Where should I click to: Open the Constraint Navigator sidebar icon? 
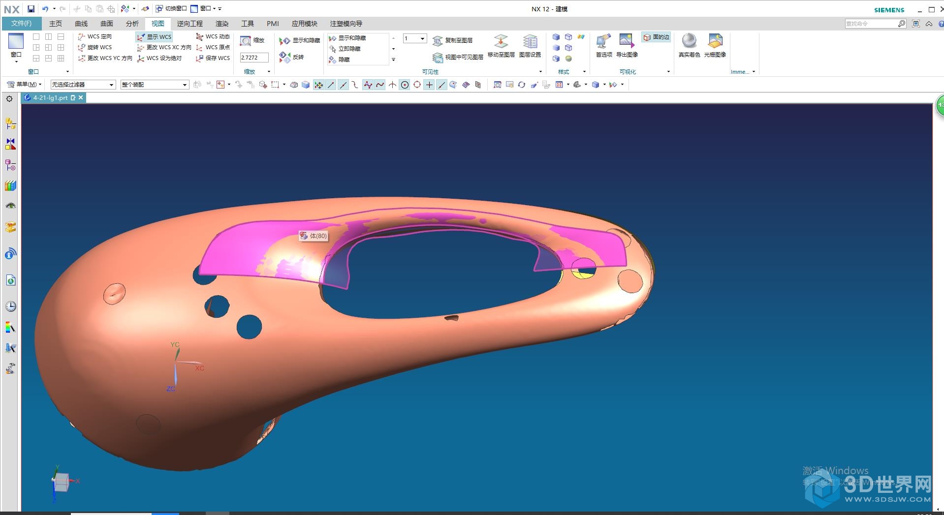10,144
